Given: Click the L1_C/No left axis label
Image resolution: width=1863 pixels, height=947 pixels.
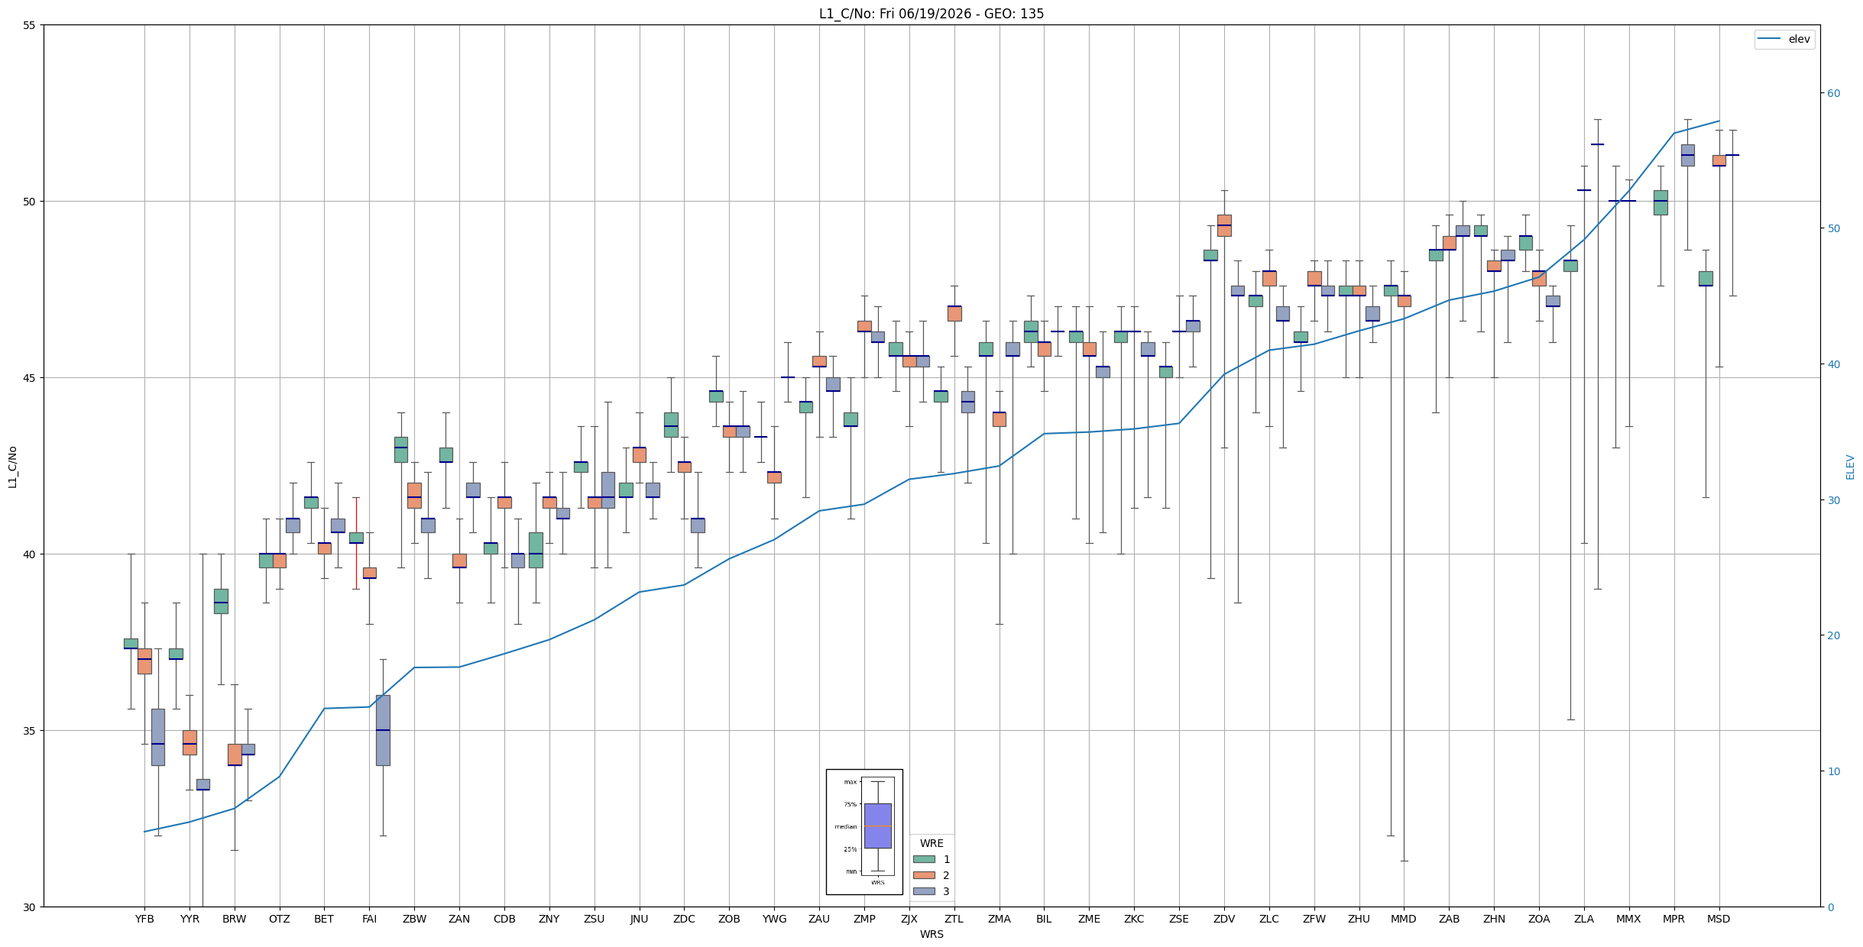Looking at the screenshot, I should pyautogui.click(x=12, y=467).
